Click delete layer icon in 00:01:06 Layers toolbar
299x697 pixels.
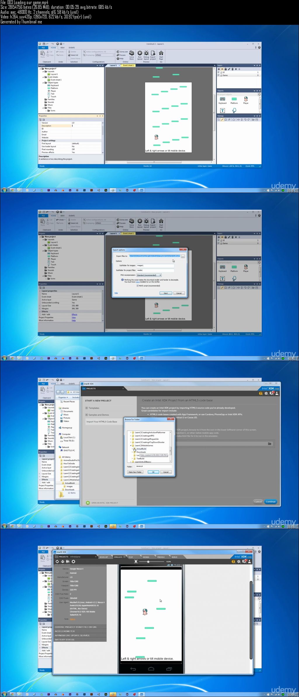pos(232,69)
